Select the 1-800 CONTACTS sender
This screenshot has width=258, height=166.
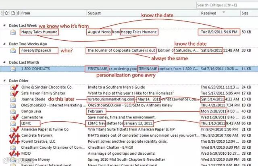tap(35, 69)
